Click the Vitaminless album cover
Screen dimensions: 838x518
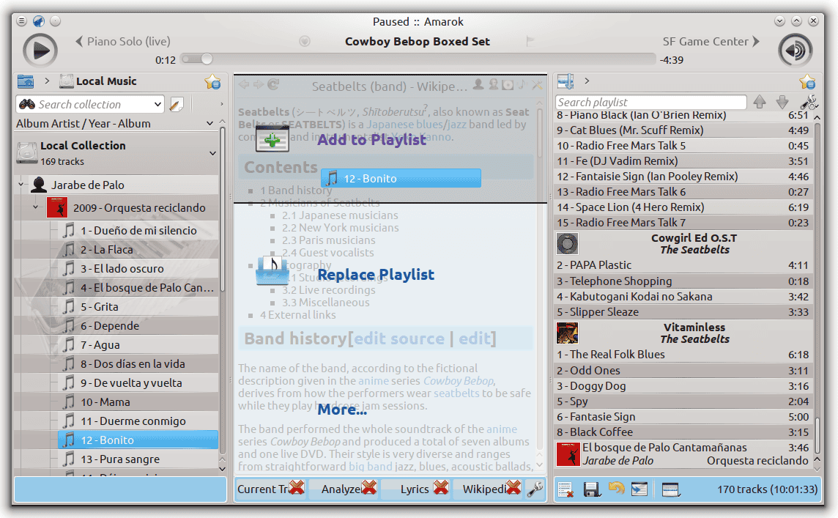click(567, 333)
